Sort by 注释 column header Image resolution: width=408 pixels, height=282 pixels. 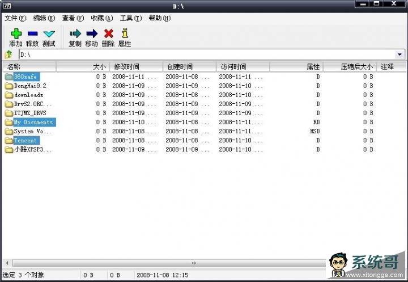[x=391, y=67]
